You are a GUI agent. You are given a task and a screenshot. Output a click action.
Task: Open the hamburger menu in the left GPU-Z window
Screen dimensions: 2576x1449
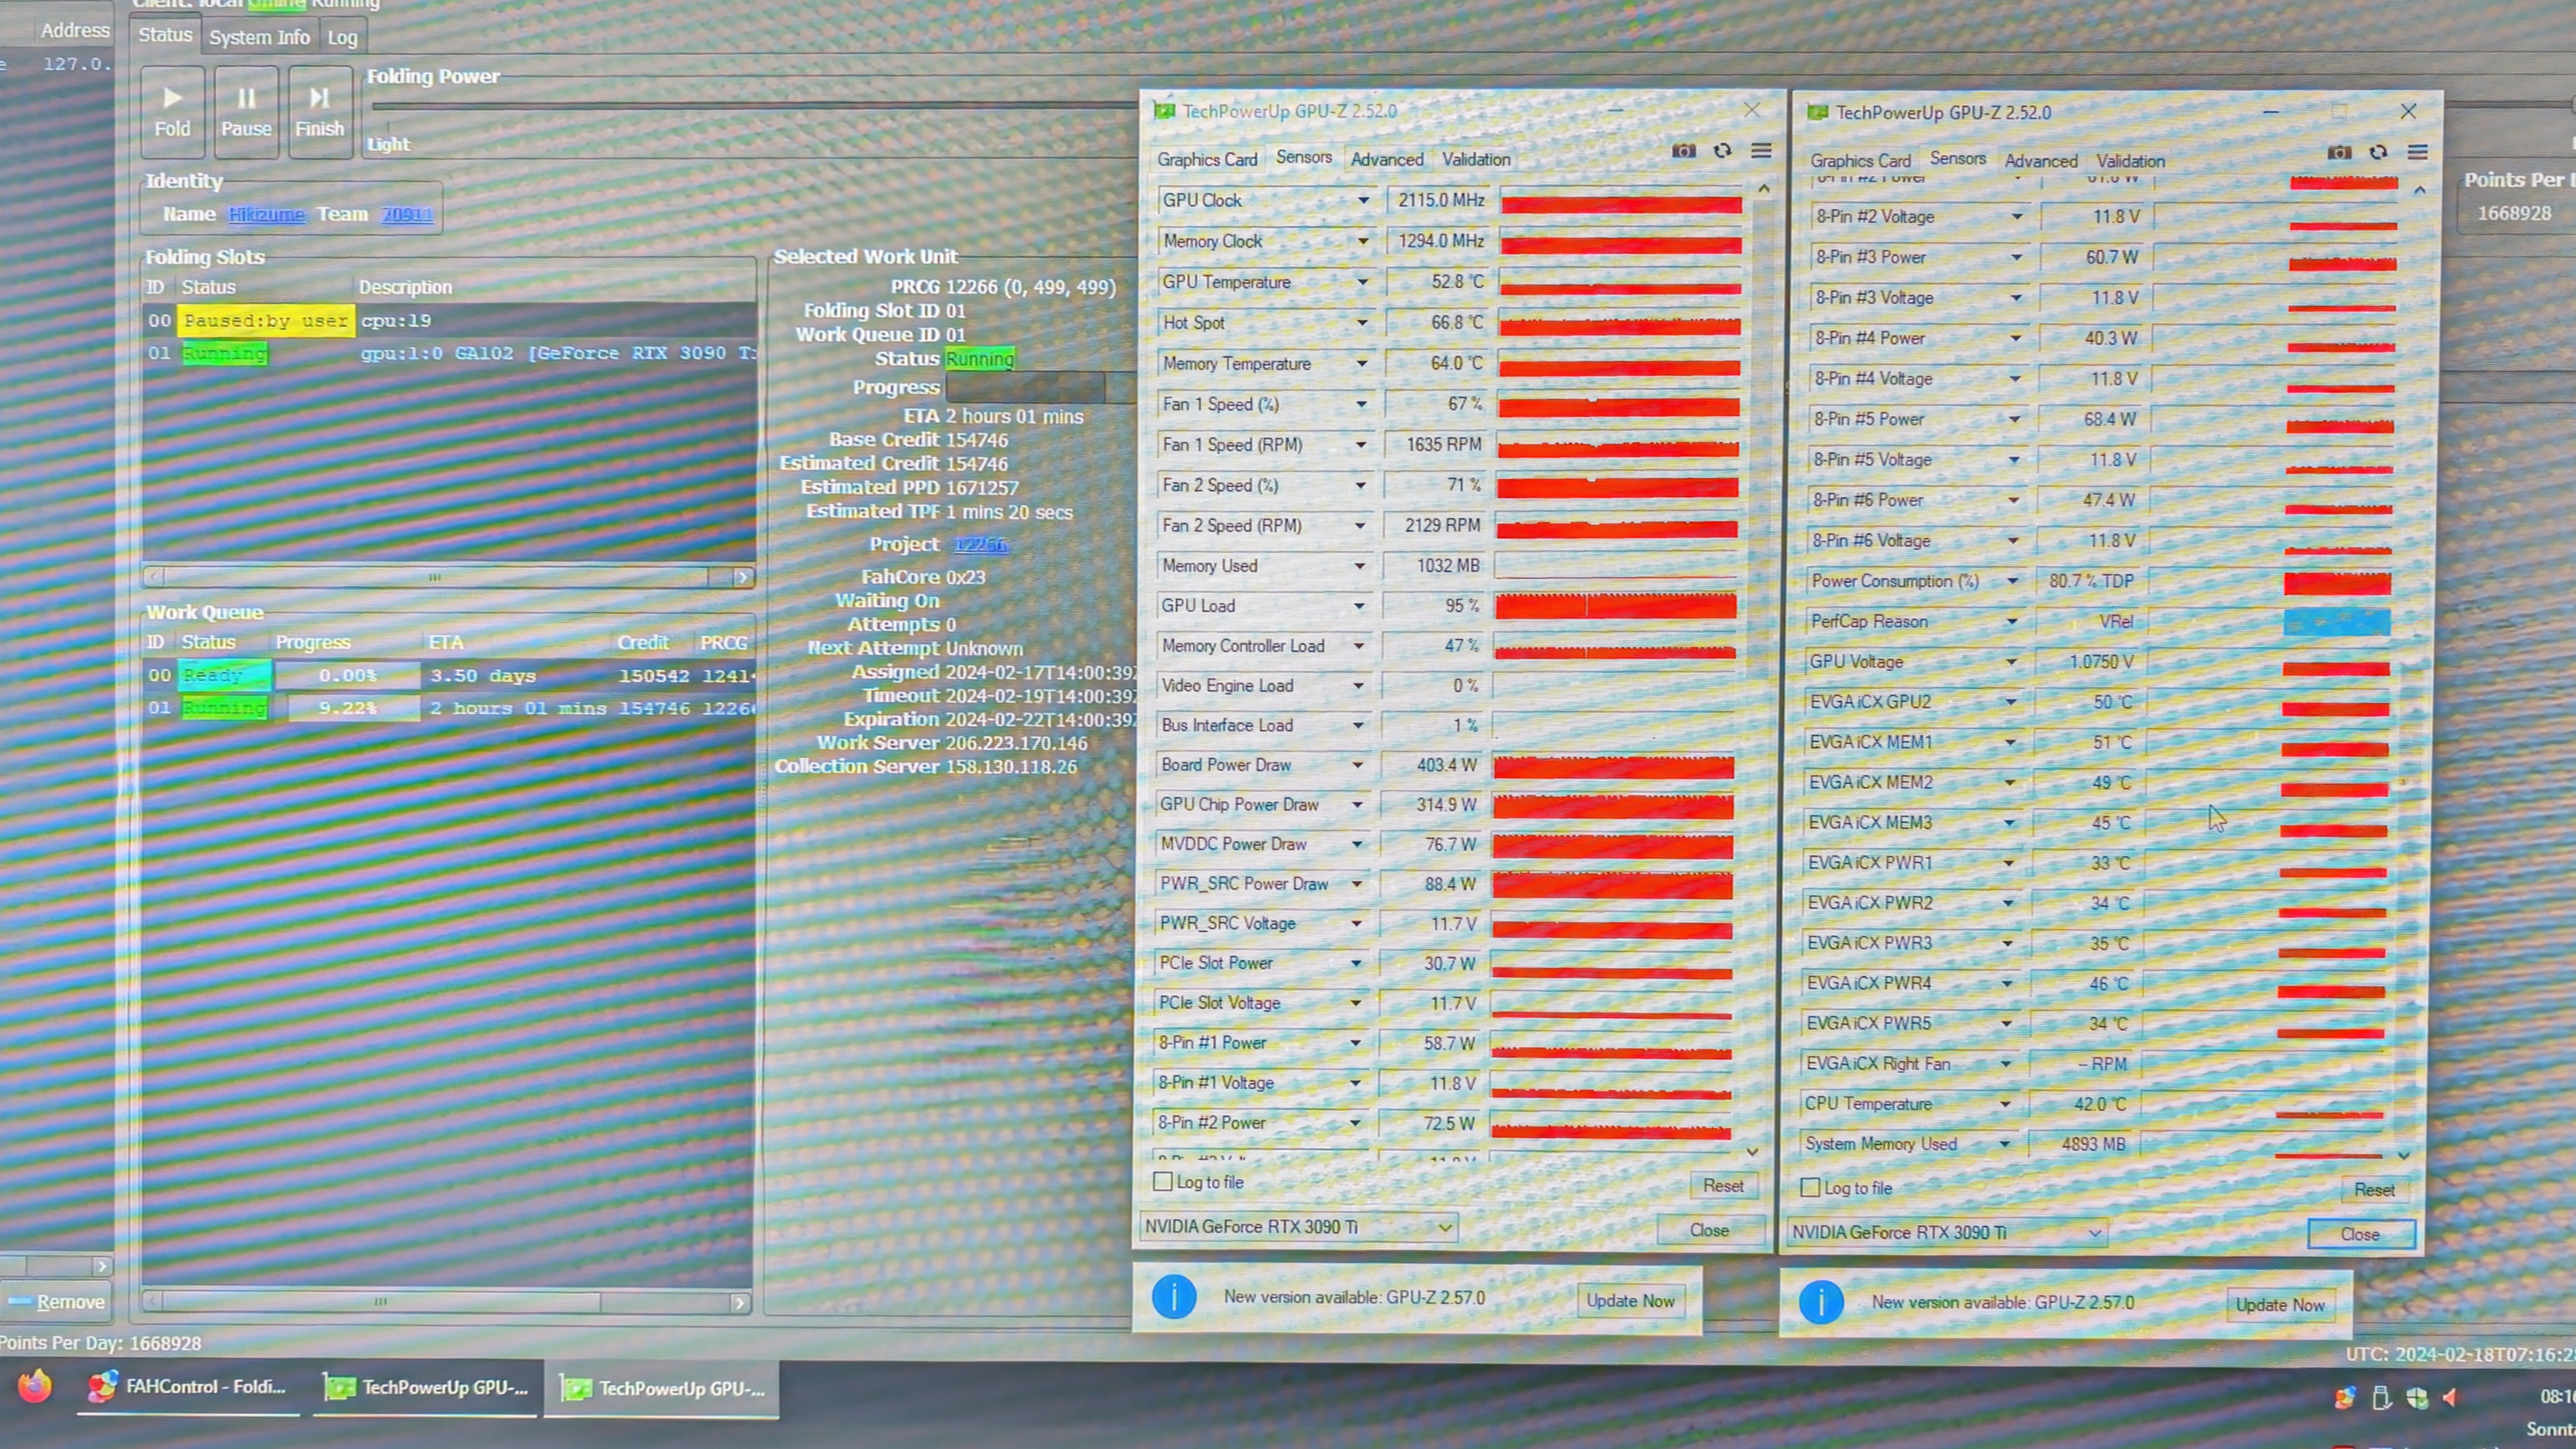pos(1761,151)
